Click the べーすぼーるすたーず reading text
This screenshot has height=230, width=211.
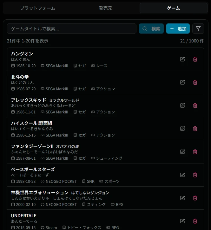[x=30, y=175]
